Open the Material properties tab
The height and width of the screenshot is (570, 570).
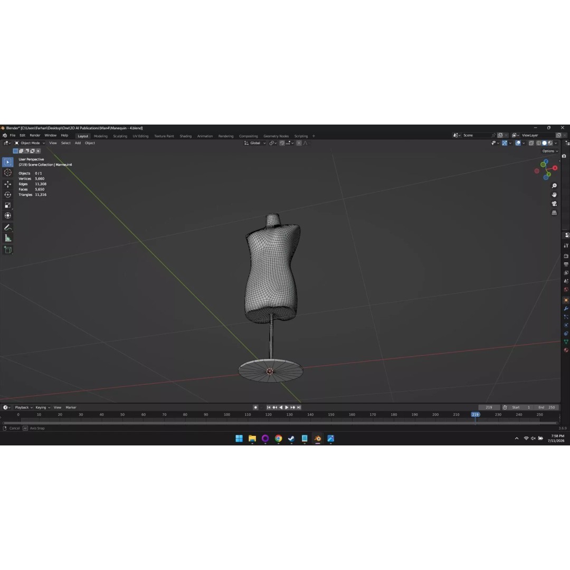tap(566, 350)
